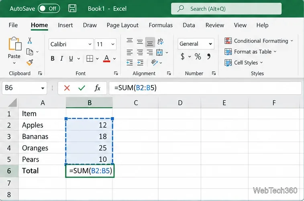Click the Search (Alt+Q) box
The height and width of the screenshot is (201, 304).
click(x=226, y=9)
